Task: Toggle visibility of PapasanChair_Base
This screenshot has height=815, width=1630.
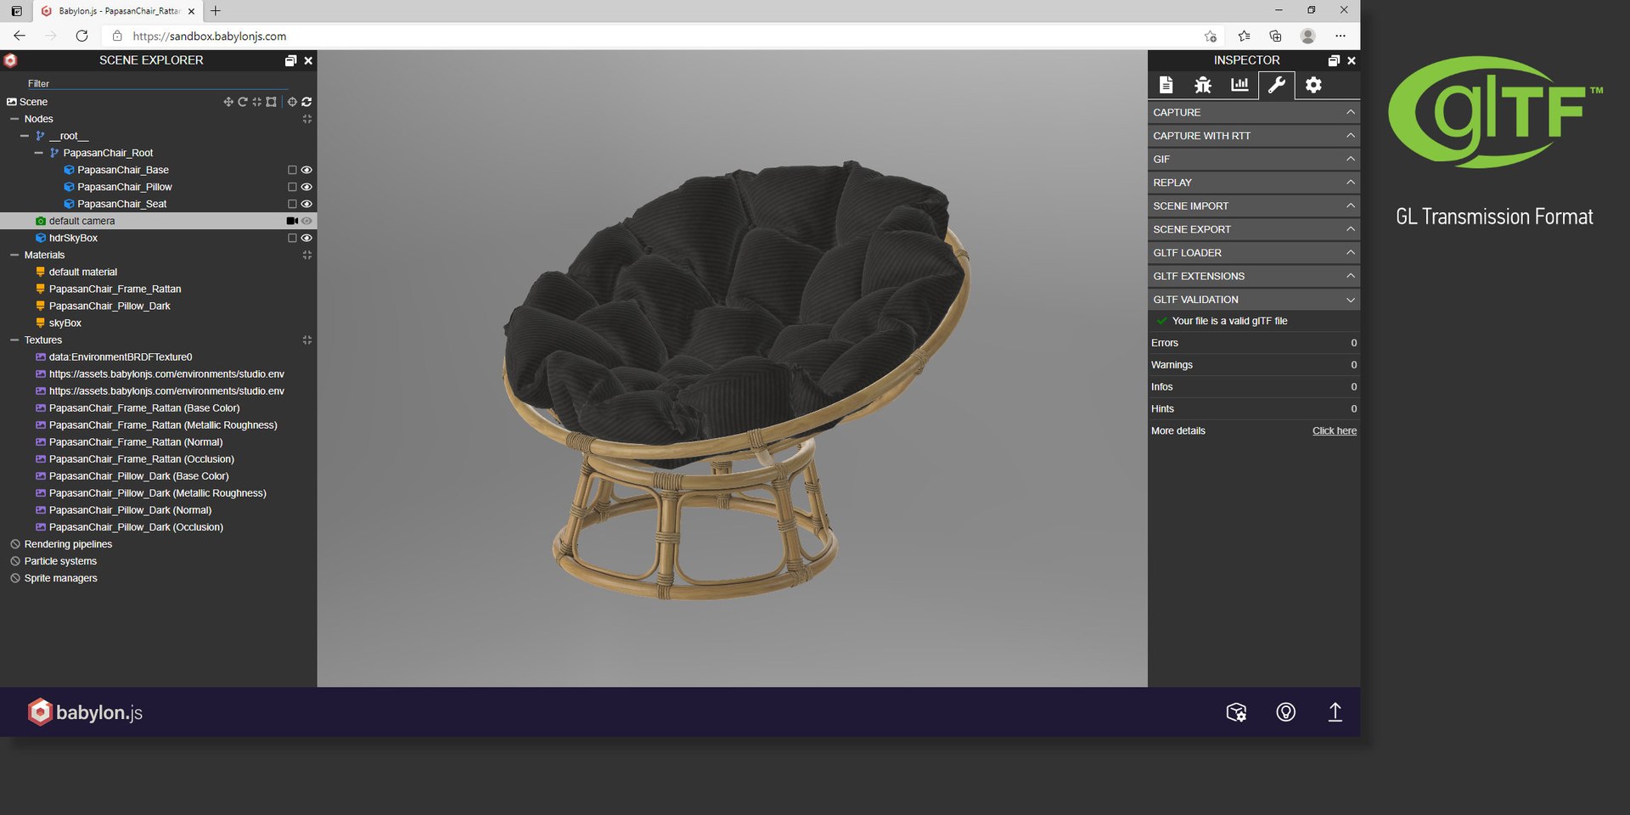Action: [306, 170]
